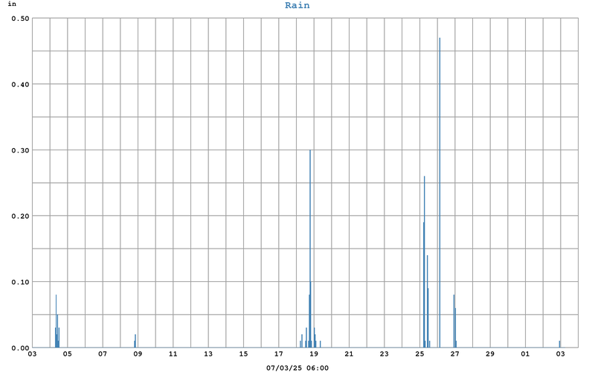Click the tallest rain bar near 0.47
This screenshot has height=372, width=595.
coord(440,193)
